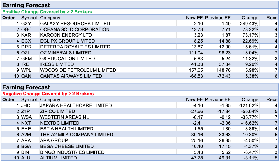Click the top Earning Forecast title
This screenshot has width=280, height=162.
click(26, 5)
